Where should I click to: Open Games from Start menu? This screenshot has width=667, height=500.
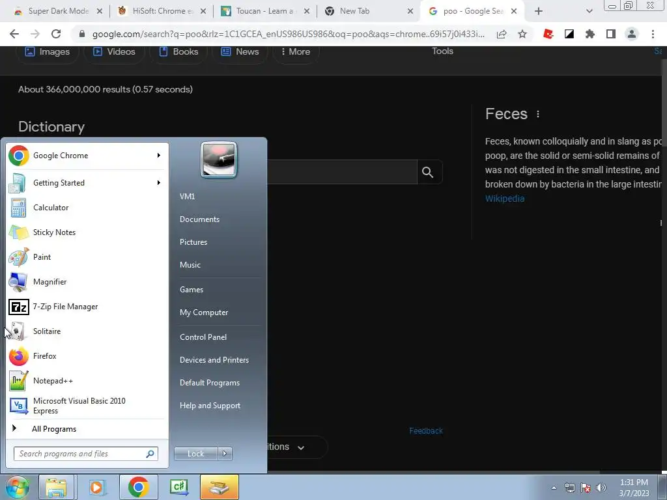[192, 290]
